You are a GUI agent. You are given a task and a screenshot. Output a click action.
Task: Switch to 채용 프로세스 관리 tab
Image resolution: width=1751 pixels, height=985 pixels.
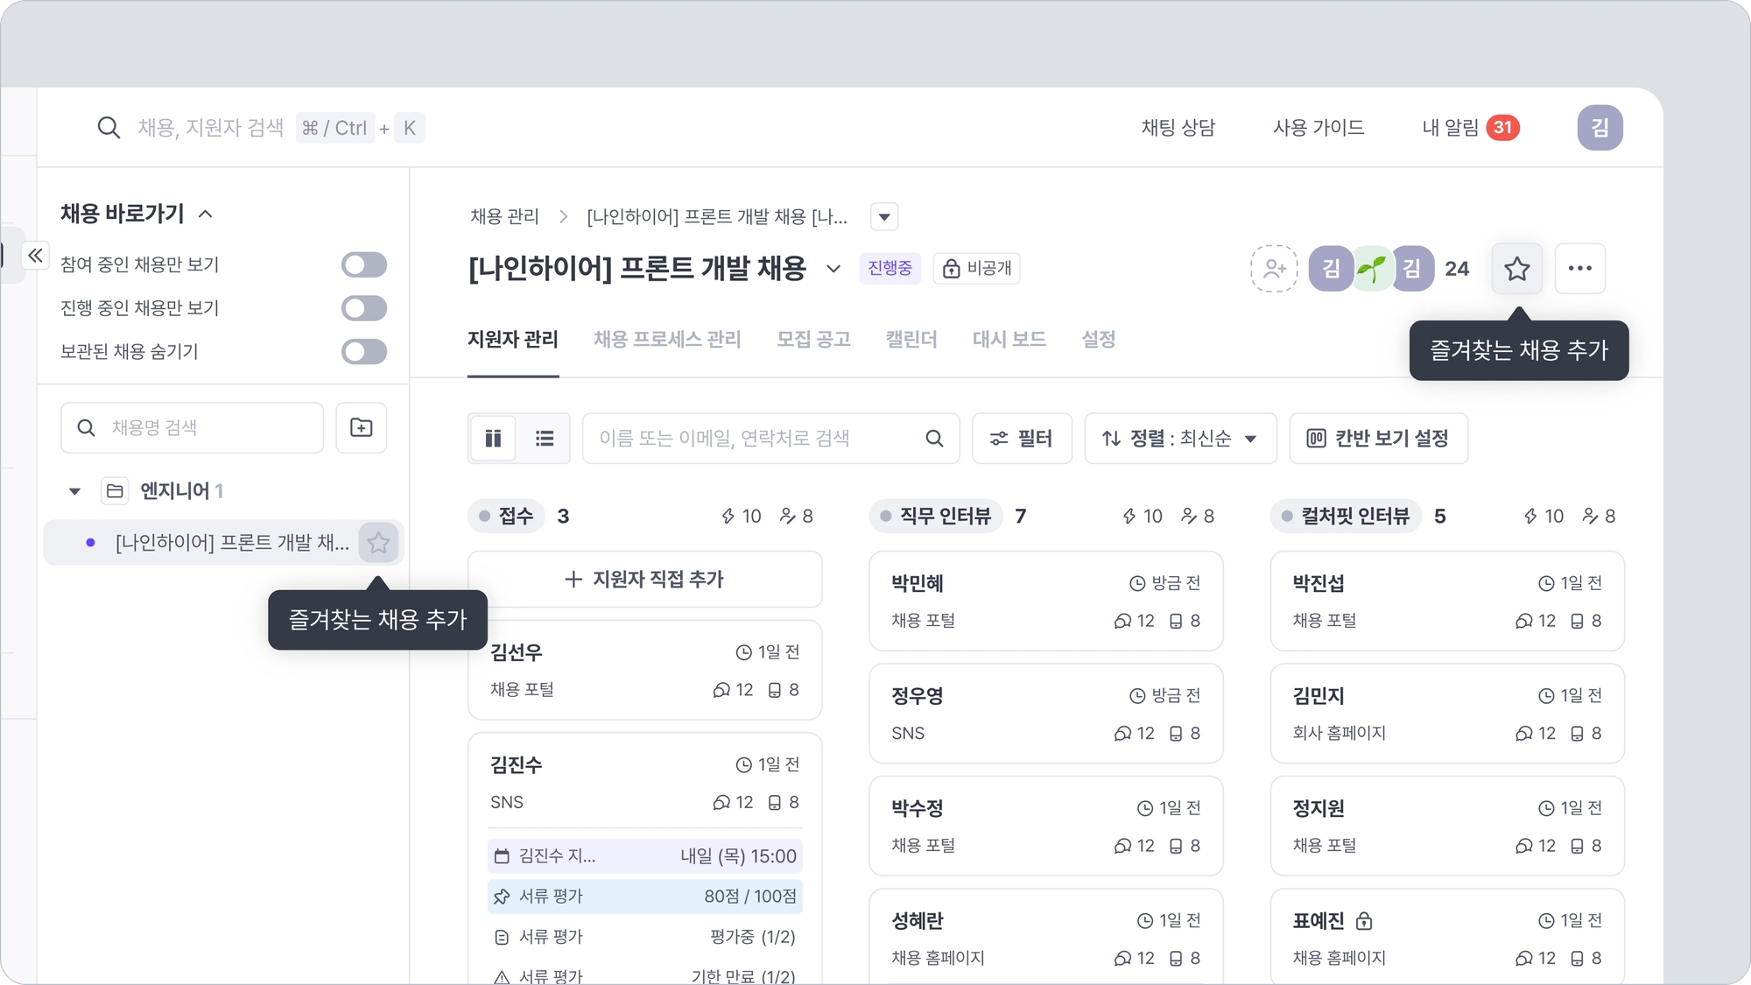click(667, 340)
